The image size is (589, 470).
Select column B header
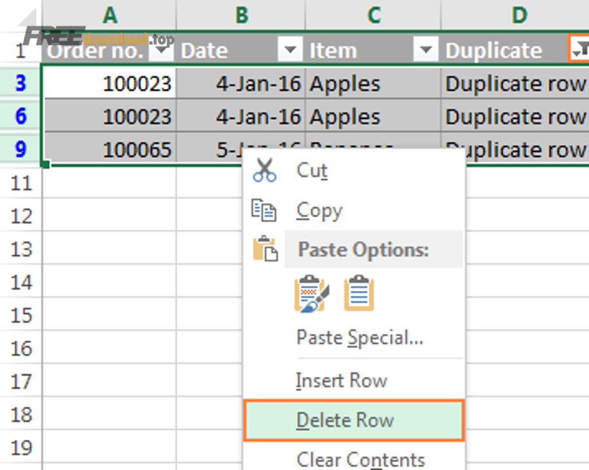click(x=241, y=15)
